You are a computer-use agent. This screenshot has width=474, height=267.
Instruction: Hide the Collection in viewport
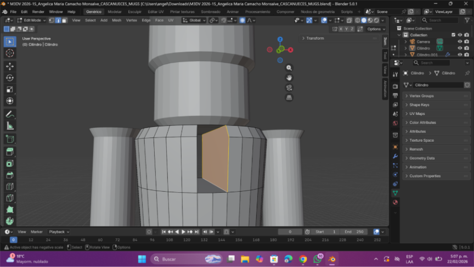pos(460,35)
